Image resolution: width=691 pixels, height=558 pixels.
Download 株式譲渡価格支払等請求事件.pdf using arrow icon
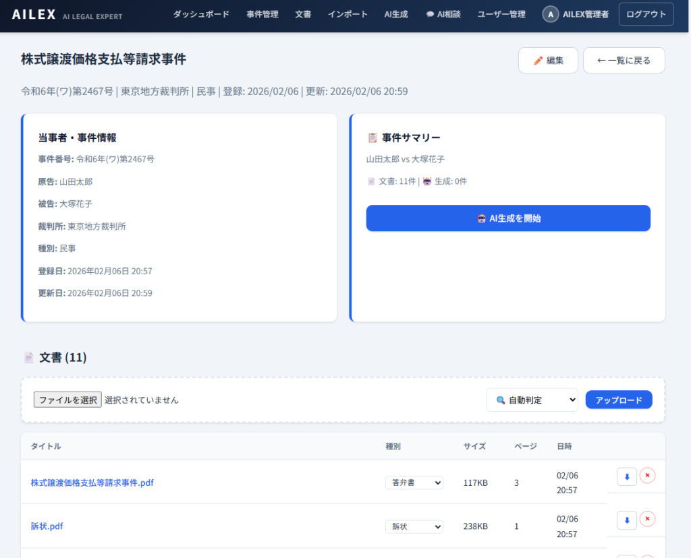pyautogui.click(x=626, y=476)
